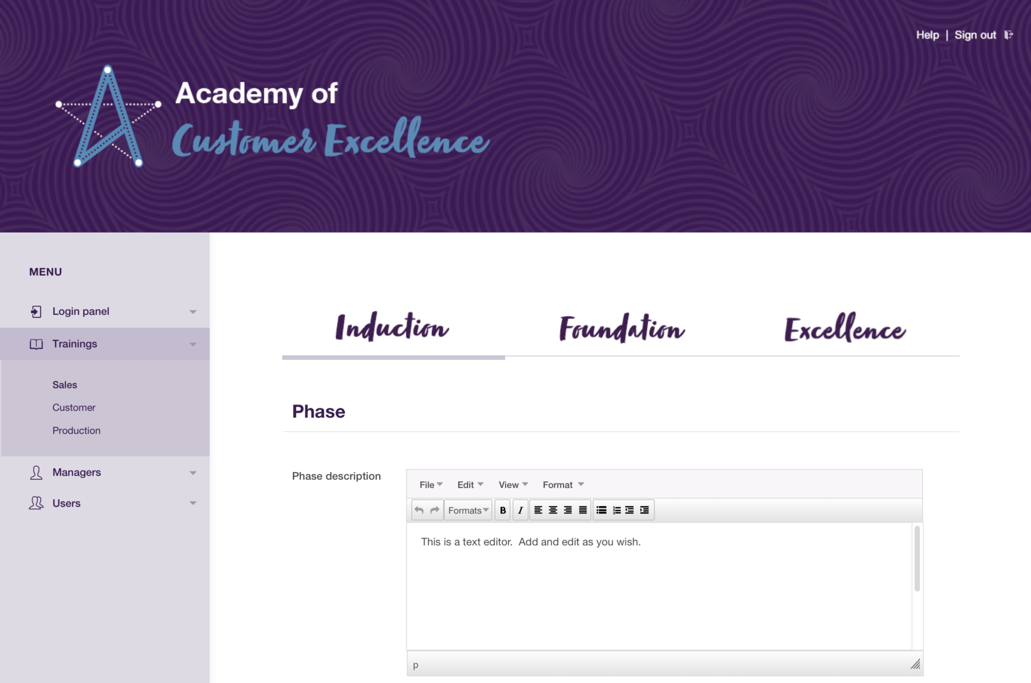The image size is (1031, 683).
Task: Increase indent in text editor
Action: [644, 510]
